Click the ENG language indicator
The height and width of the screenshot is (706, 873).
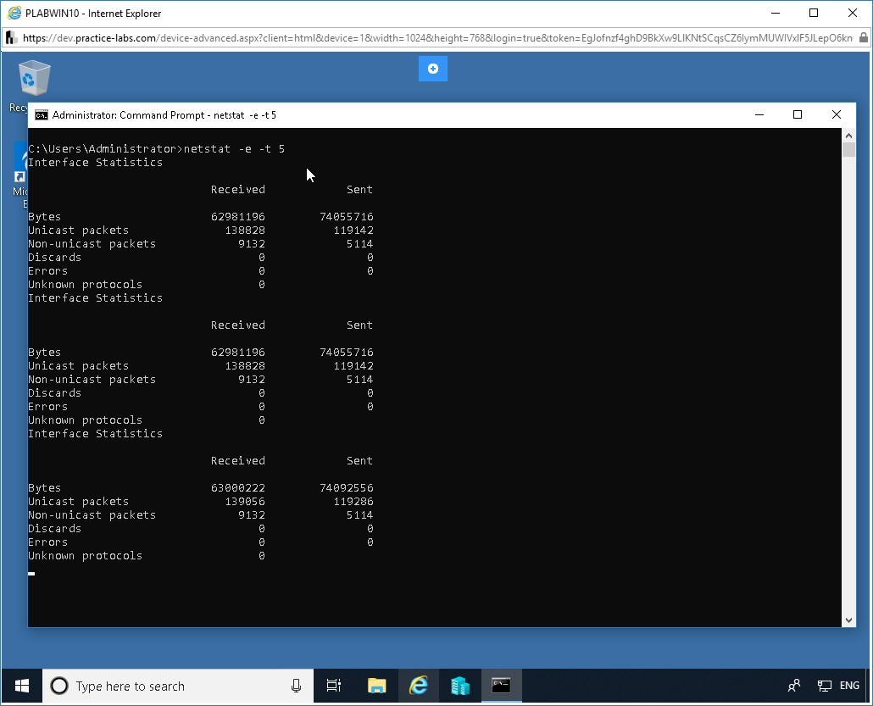click(849, 686)
